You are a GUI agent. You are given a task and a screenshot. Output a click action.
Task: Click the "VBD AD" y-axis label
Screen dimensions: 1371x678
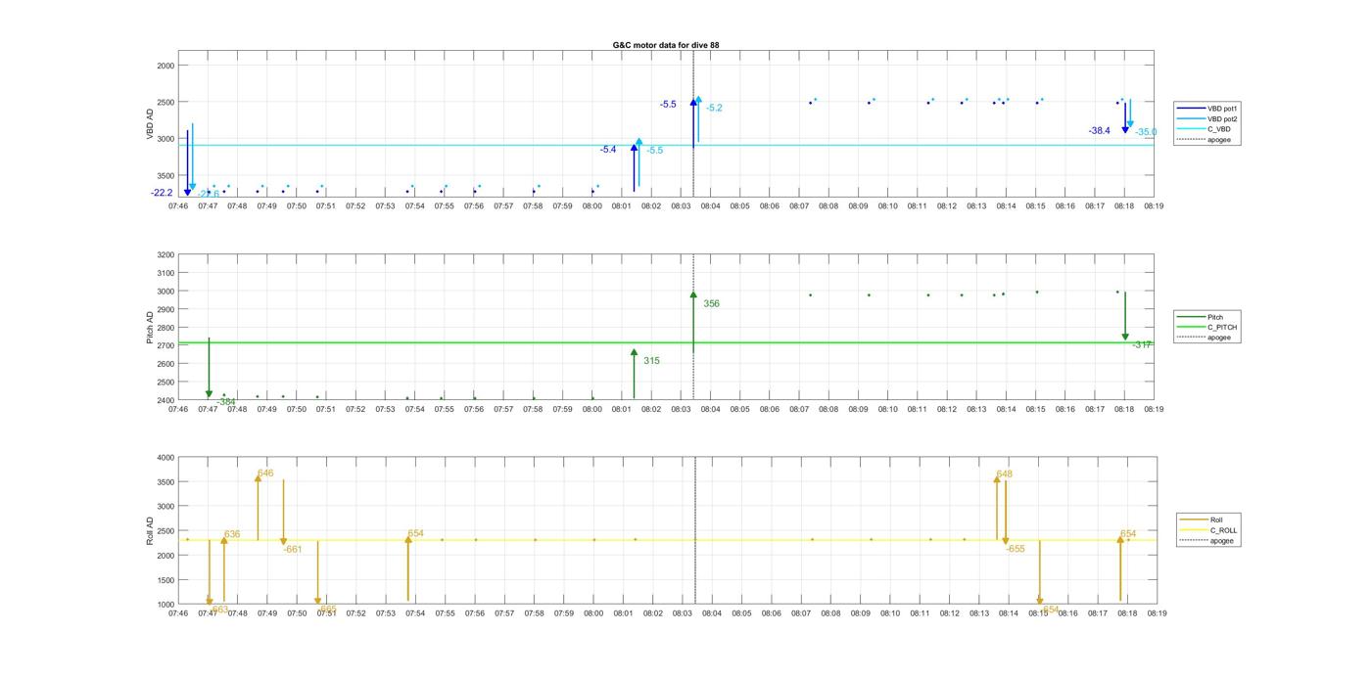pyautogui.click(x=151, y=123)
